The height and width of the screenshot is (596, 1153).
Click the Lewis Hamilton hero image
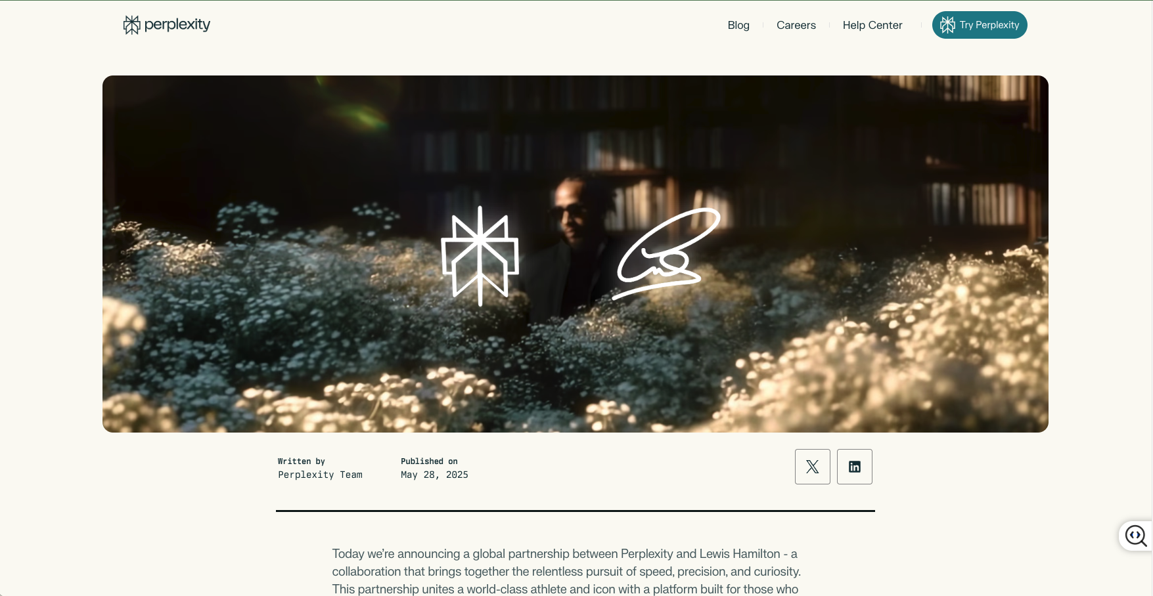[x=576, y=254]
